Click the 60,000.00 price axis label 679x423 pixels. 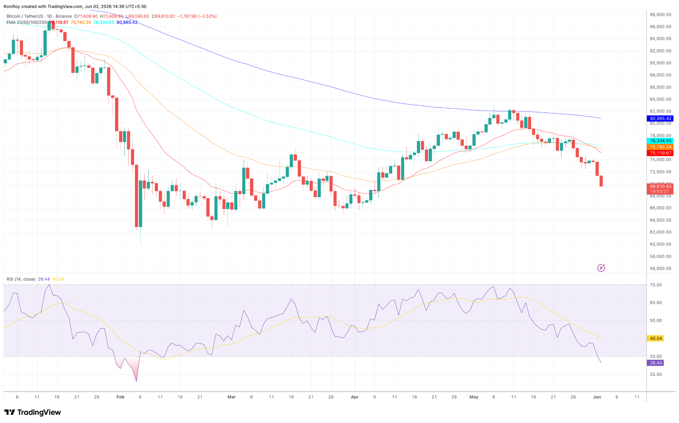[660, 244]
